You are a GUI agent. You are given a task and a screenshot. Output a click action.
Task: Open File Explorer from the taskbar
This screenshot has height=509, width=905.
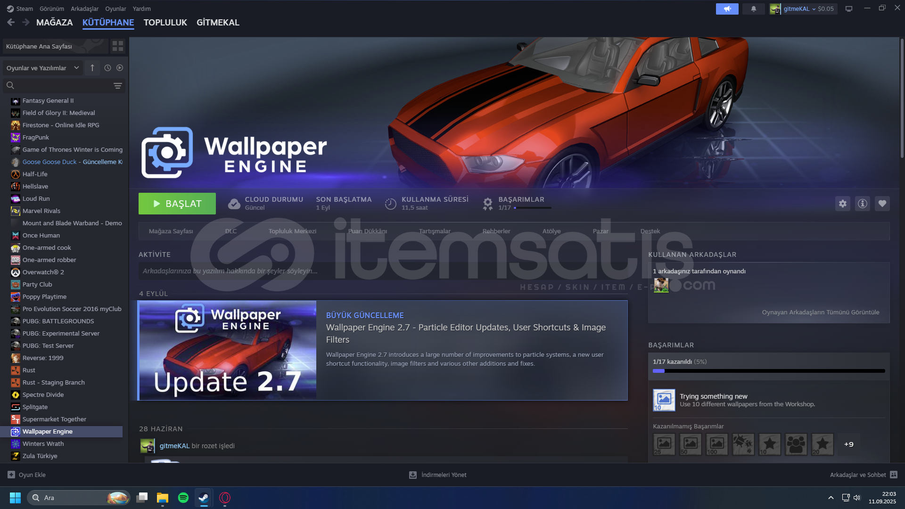click(163, 498)
